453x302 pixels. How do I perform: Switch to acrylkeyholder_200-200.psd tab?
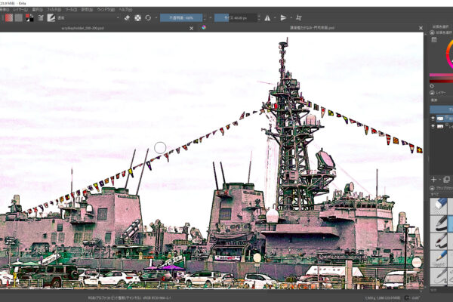pos(82,28)
